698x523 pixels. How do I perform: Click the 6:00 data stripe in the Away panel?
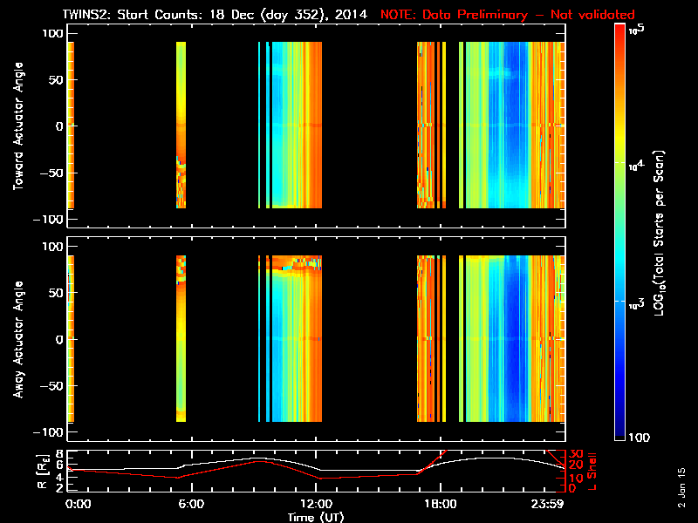click(181, 338)
